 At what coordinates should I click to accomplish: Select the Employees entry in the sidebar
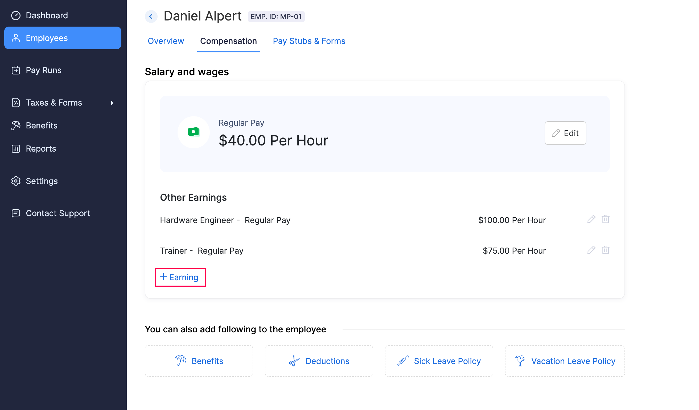[x=47, y=38]
